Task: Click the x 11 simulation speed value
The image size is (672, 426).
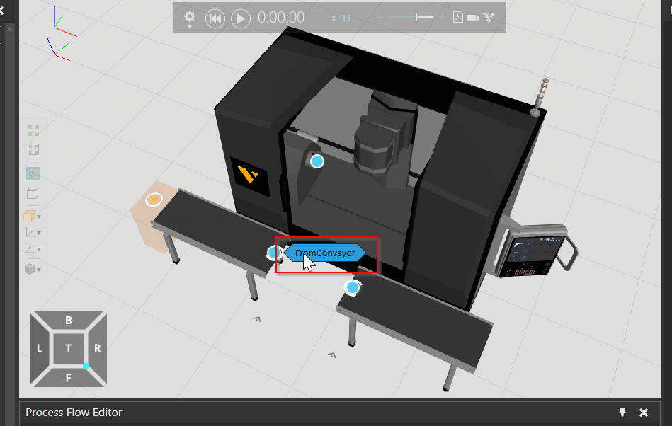Action: pos(341,18)
